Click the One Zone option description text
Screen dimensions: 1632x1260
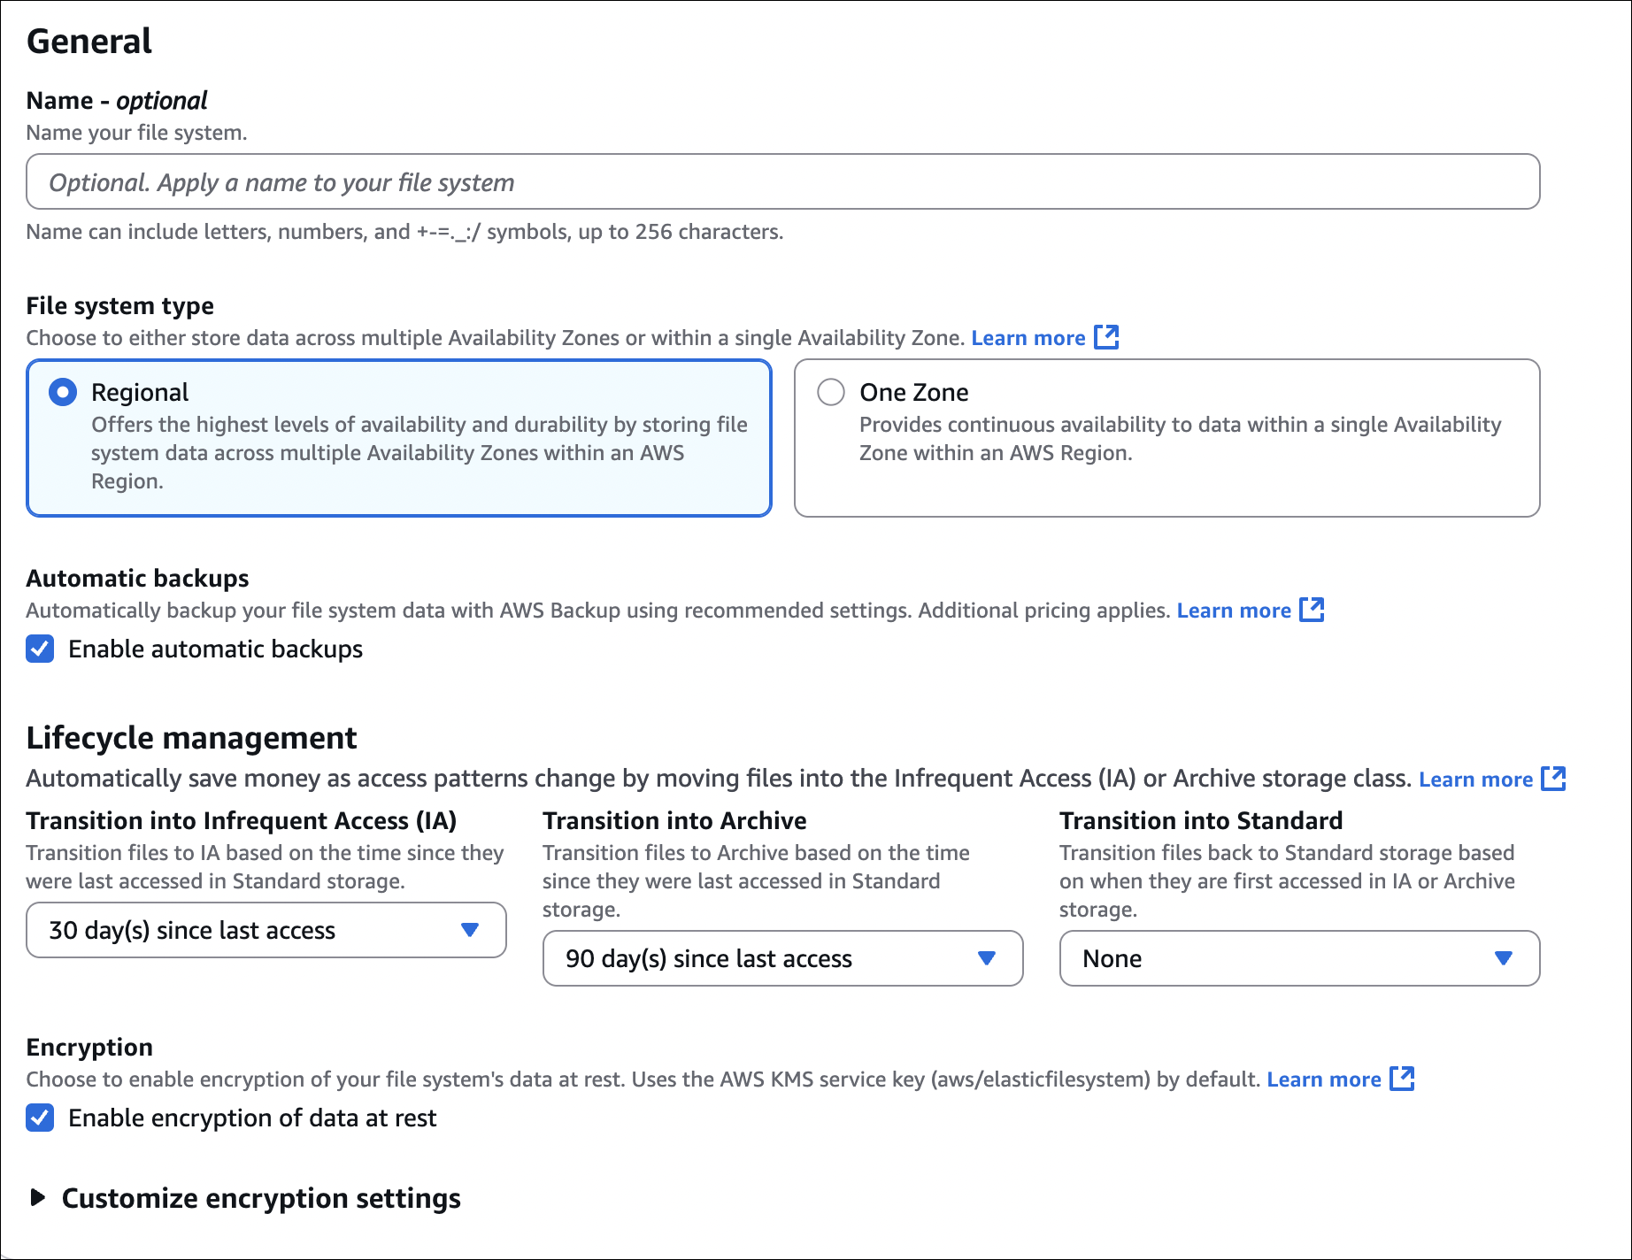point(1180,439)
